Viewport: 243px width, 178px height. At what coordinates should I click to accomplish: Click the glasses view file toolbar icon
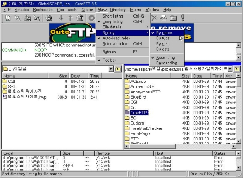click(x=163, y=18)
